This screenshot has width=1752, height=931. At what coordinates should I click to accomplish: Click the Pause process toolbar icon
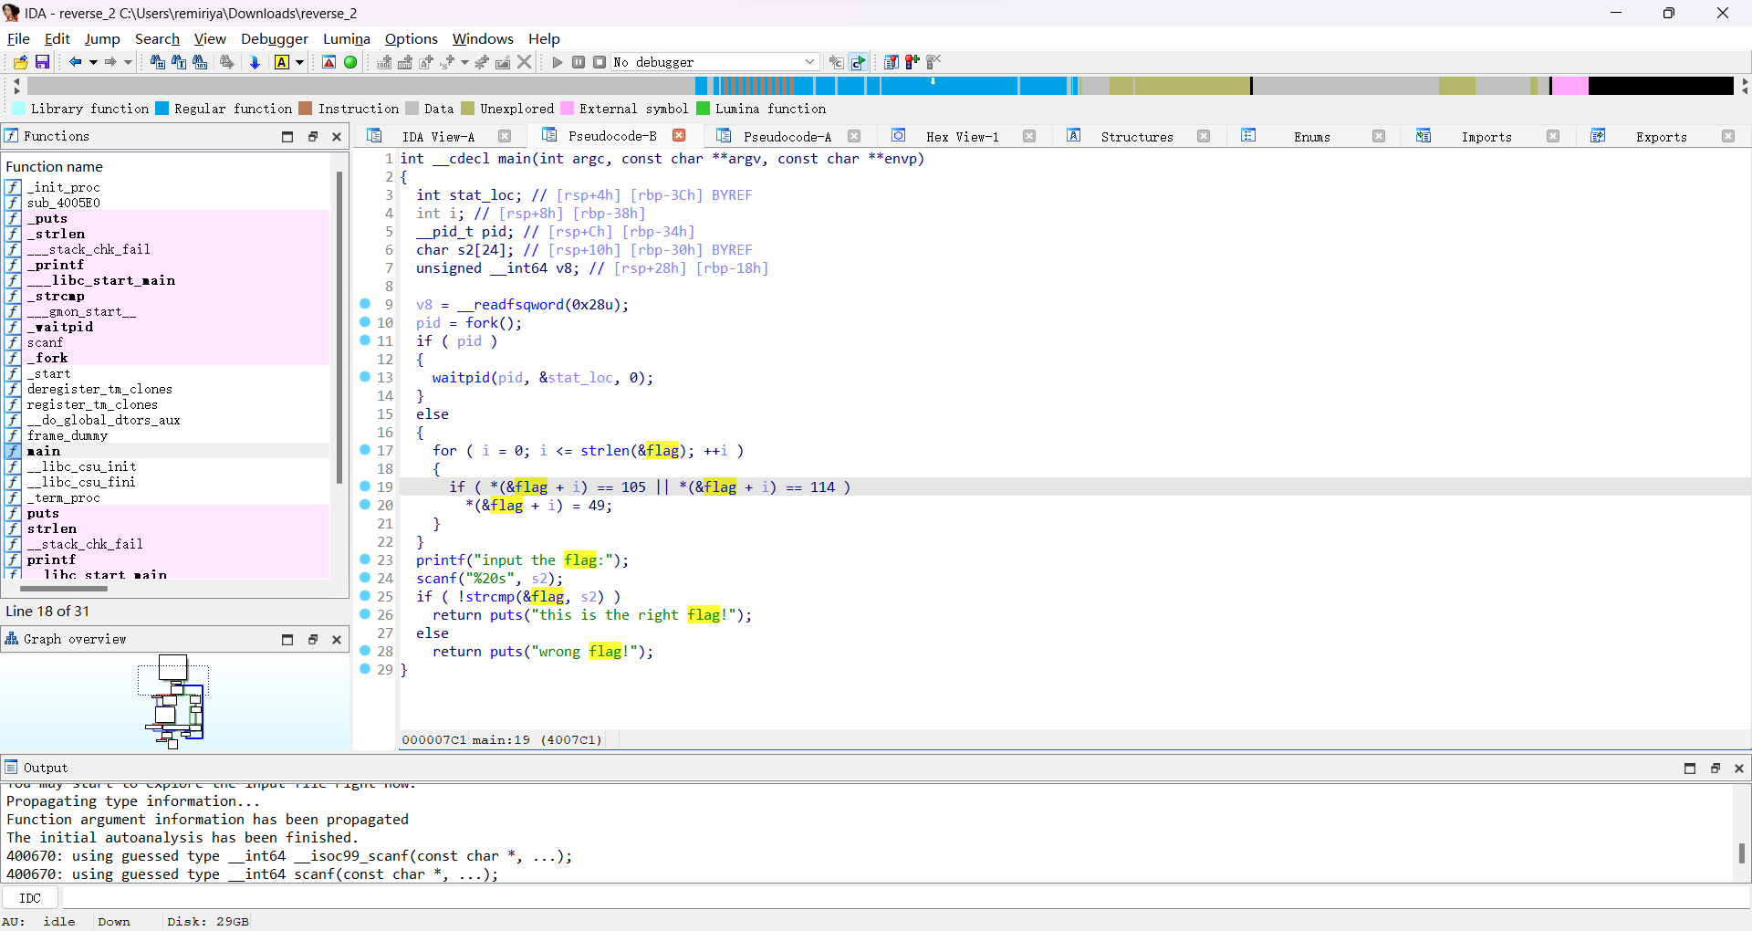(579, 62)
